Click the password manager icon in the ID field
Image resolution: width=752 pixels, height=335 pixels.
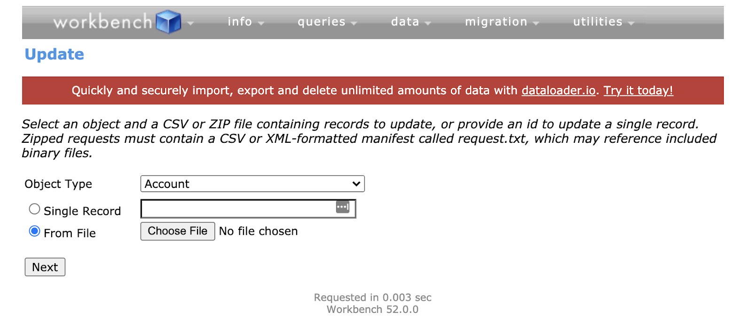point(343,207)
